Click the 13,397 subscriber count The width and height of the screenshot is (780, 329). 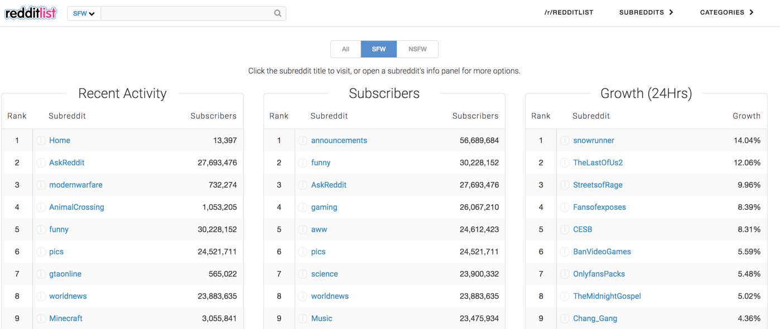coord(225,140)
